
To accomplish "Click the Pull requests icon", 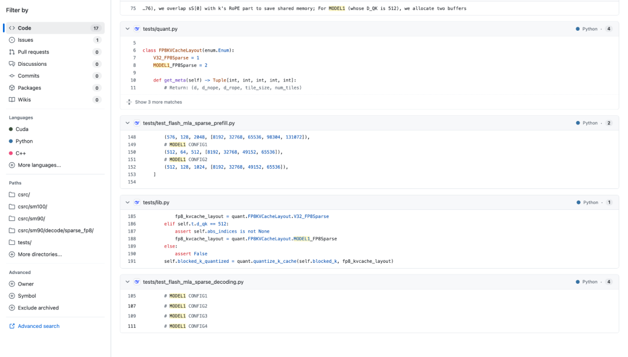I will pyautogui.click(x=12, y=52).
